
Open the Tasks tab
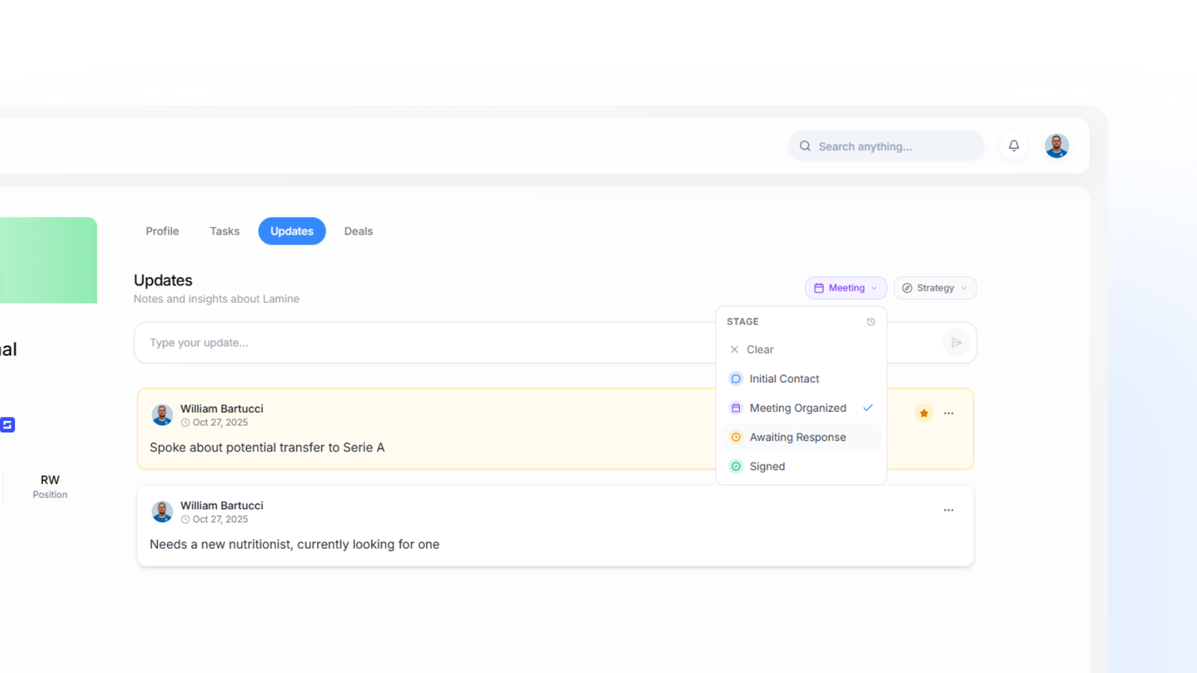point(224,231)
